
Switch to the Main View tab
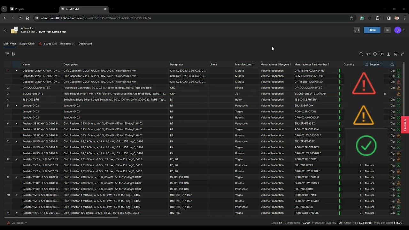(x=10, y=44)
